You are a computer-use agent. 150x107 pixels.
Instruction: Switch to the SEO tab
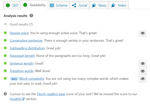12,5
